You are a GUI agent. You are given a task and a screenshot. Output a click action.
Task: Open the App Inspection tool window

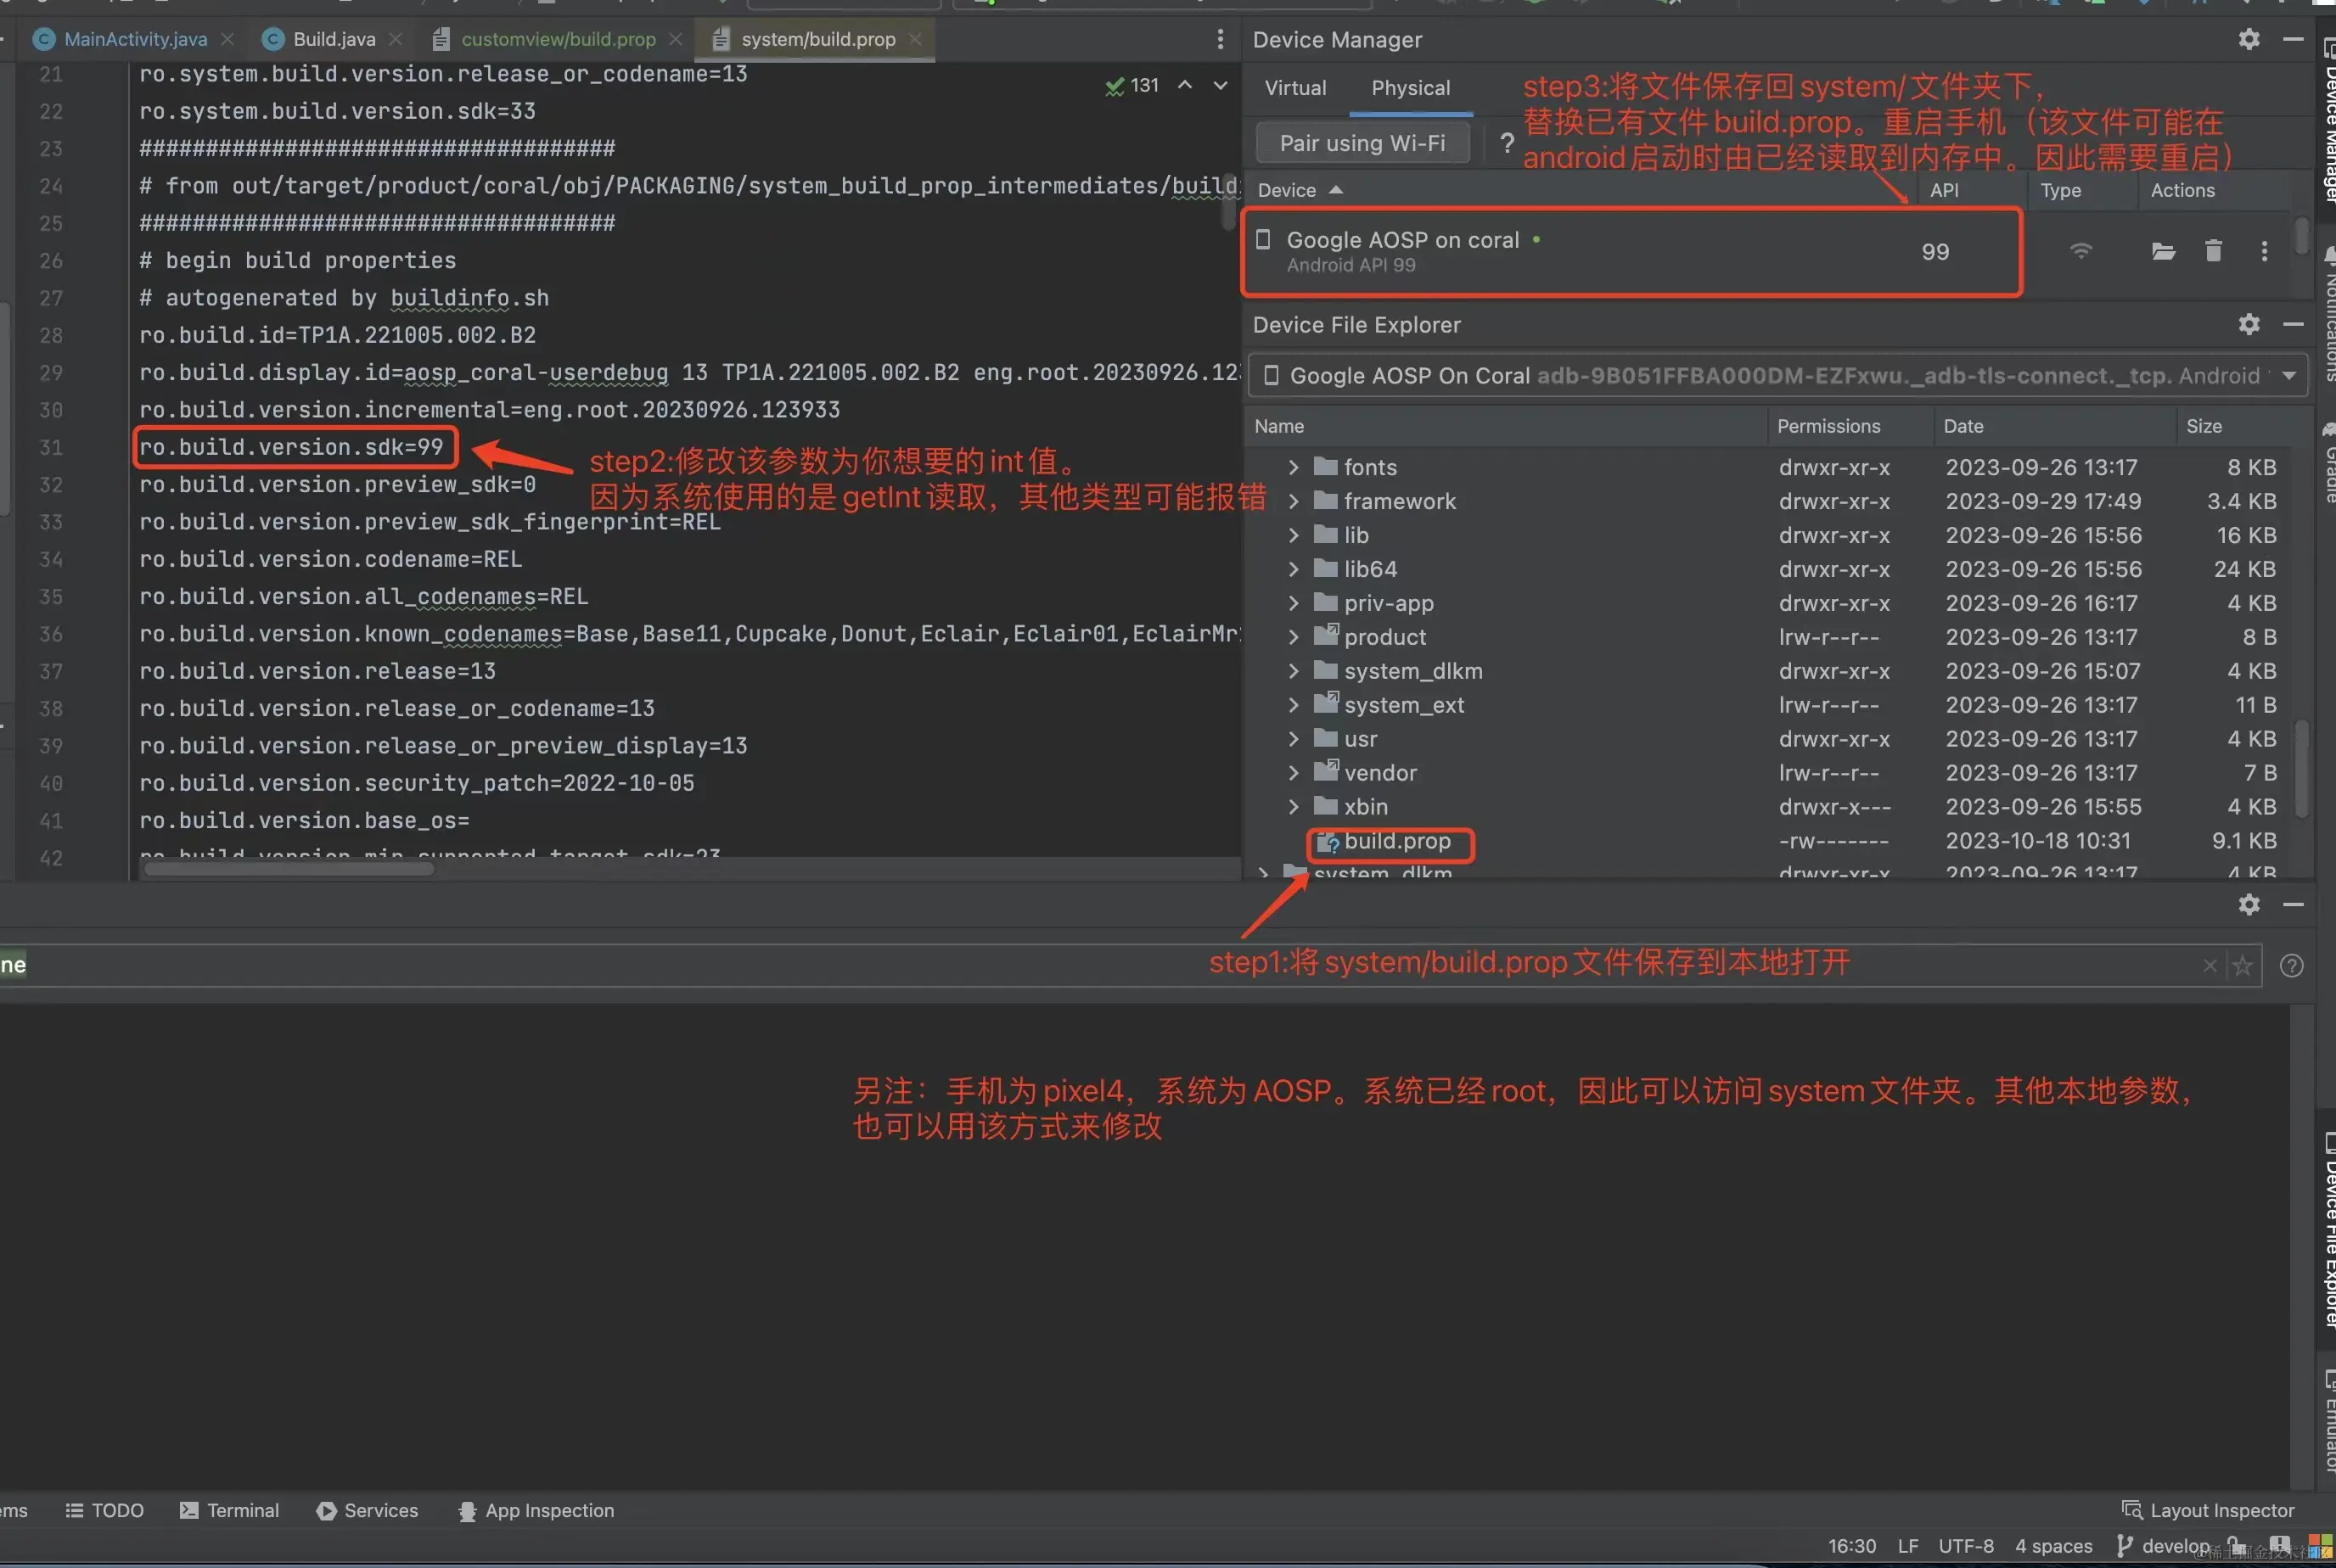(x=536, y=1510)
